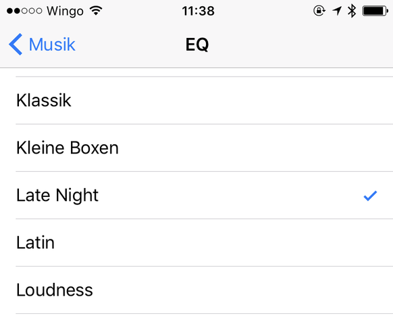Viewport: 393px width, 316px height.
Task: Tap the Wi-Fi signal icon
Action: [97, 11]
